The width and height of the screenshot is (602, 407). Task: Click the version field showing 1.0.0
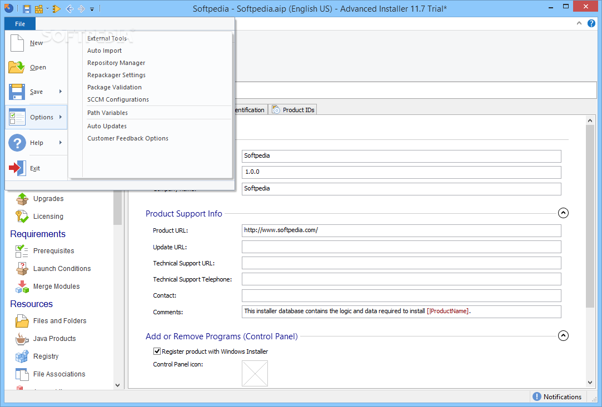coord(401,172)
